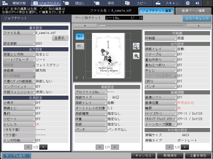Click right panel next page arrow
The image size is (213, 159).
click(x=185, y=147)
